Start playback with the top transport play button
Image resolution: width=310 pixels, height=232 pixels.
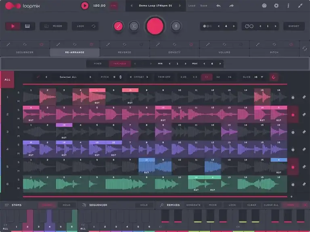pos(85,6)
